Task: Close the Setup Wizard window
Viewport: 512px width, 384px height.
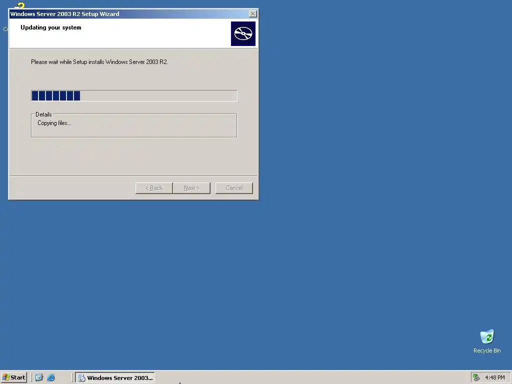Action: coord(252,13)
